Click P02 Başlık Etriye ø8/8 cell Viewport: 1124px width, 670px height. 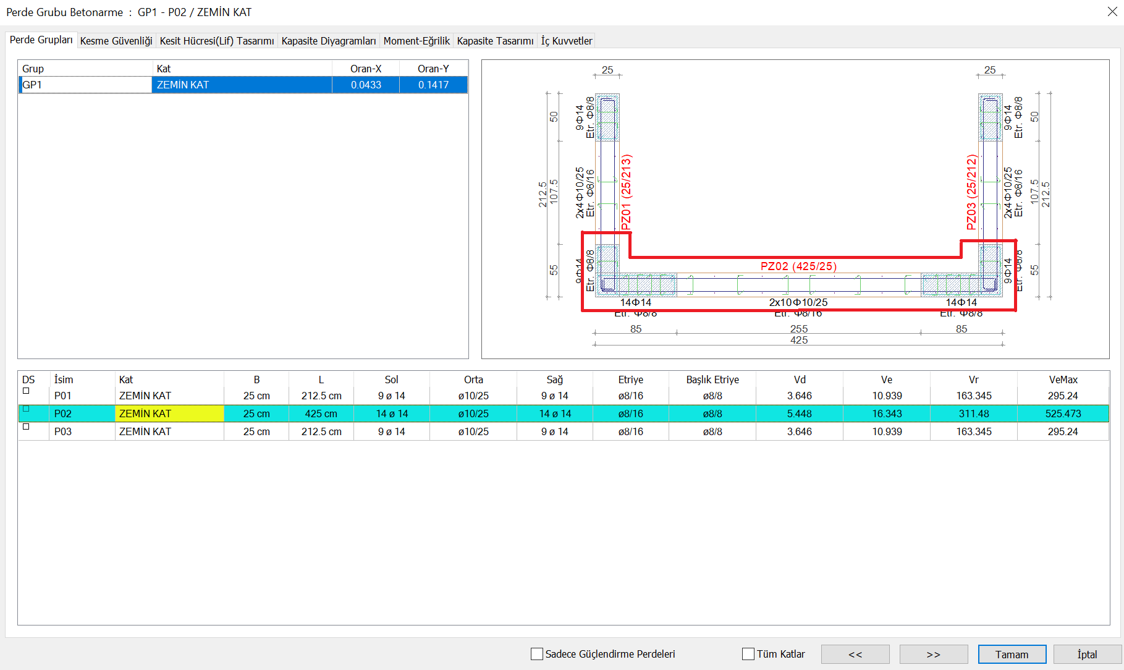[712, 413]
